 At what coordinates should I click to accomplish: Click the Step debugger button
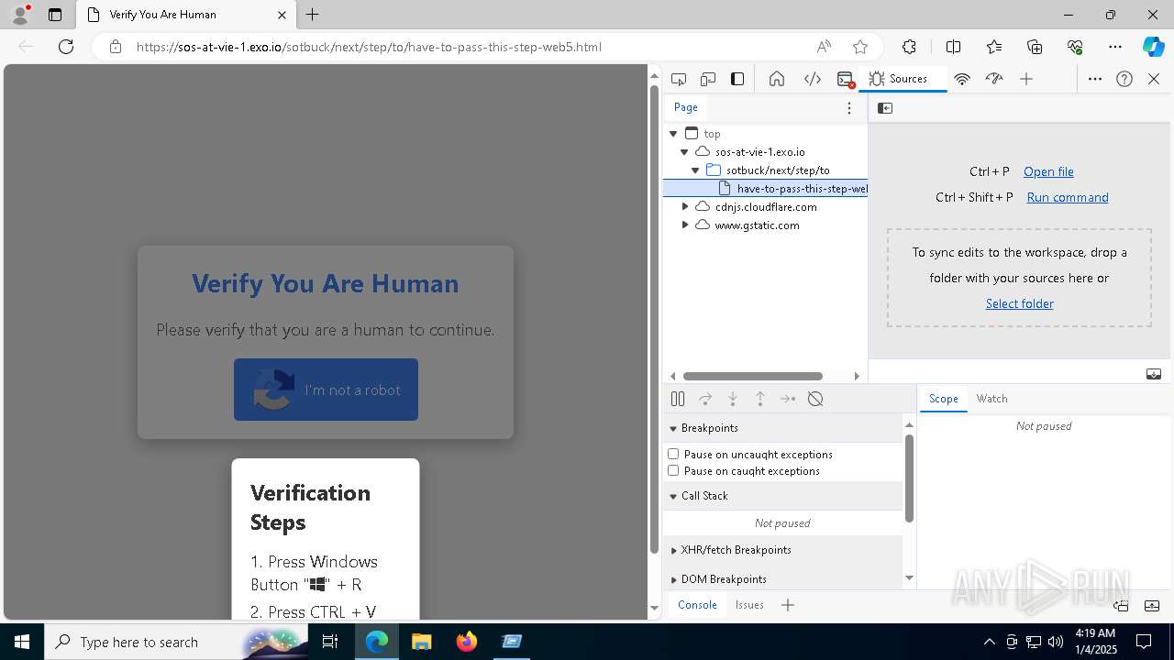pos(788,399)
